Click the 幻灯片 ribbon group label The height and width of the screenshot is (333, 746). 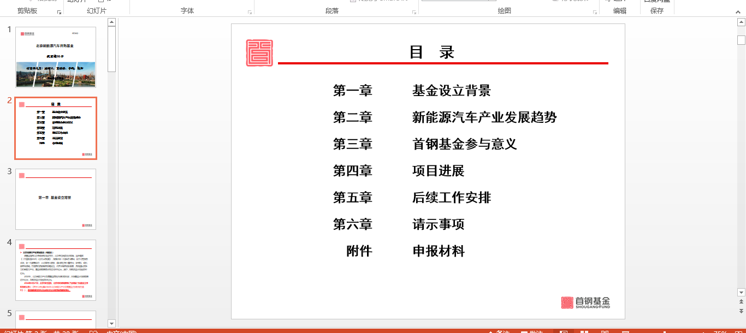tap(97, 11)
